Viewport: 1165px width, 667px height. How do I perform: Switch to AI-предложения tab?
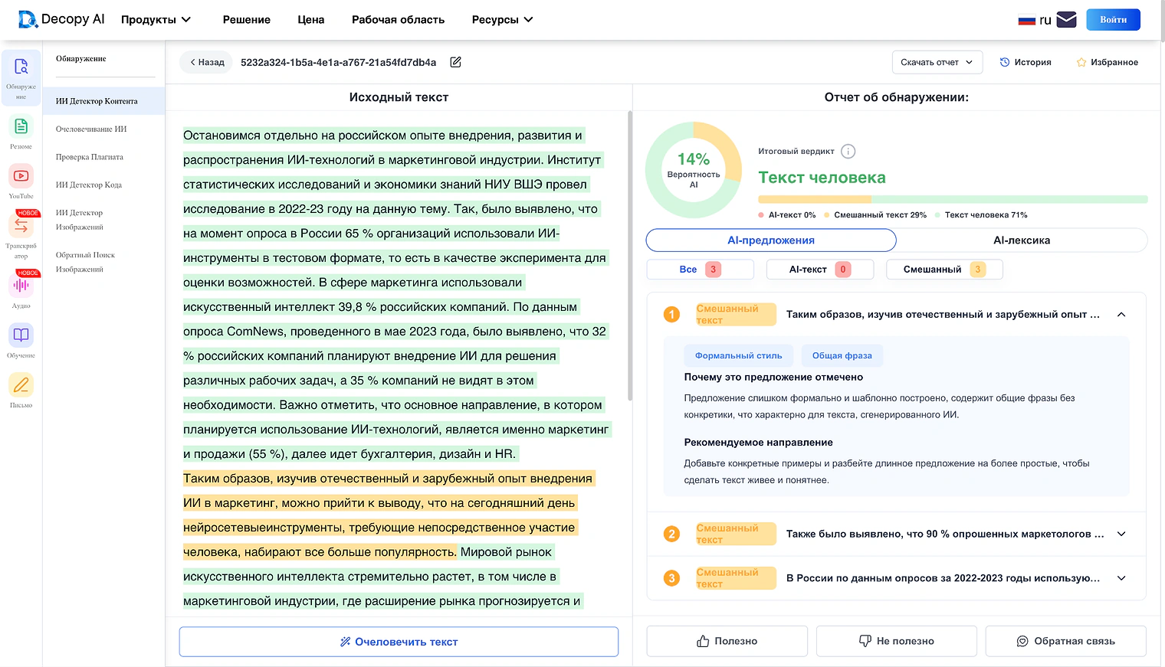(771, 240)
